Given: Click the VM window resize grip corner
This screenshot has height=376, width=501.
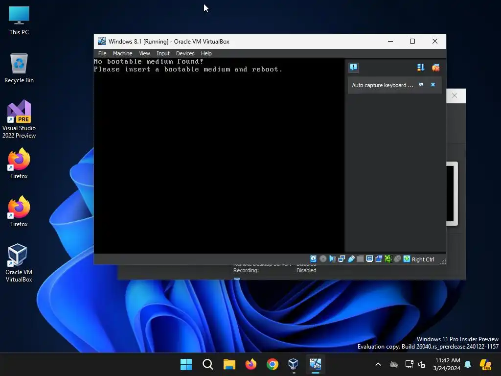Looking at the screenshot, I should coord(443,261).
